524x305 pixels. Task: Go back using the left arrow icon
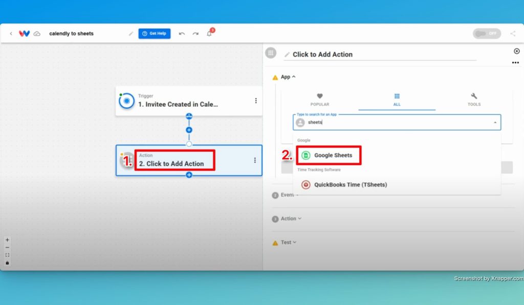(11, 33)
